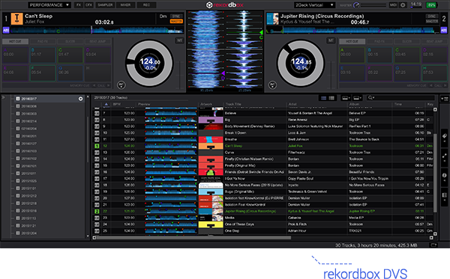Image resolution: width=450 pixels, height=279 pixels.
Task: Click the memory cue previous arrow on deck 1
Action: [94, 85]
